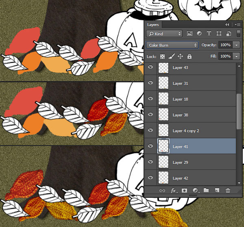The image size is (244, 227).
Task: Open the layer style fx menu
Action: click(173, 191)
